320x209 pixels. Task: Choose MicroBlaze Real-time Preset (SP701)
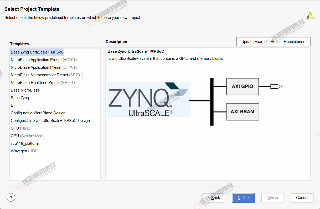point(43,83)
